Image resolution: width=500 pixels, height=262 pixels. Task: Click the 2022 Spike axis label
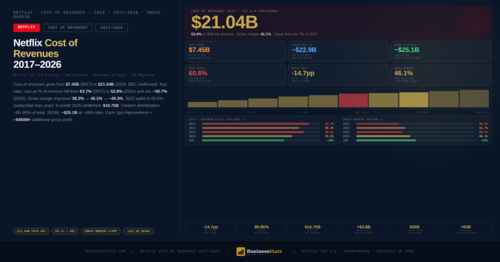click(361, 112)
